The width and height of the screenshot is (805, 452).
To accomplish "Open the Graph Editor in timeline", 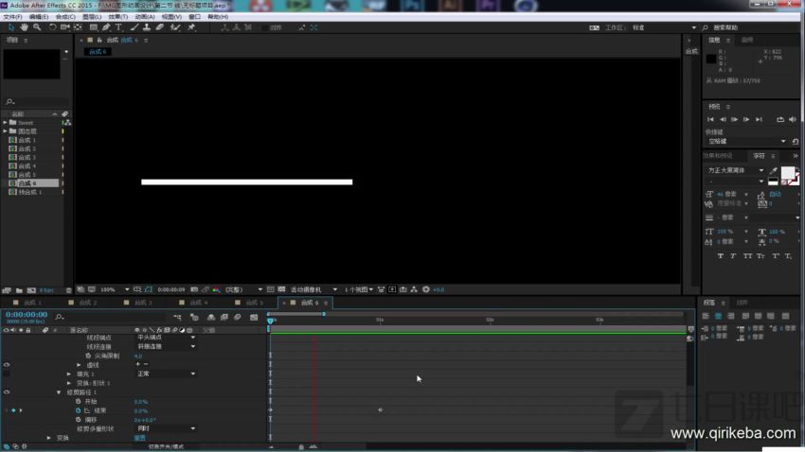I will pyautogui.click(x=254, y=317).
